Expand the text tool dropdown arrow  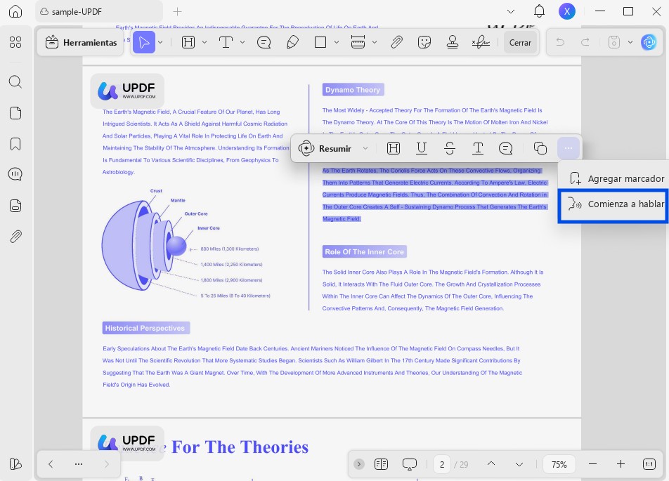coord(242,42)
